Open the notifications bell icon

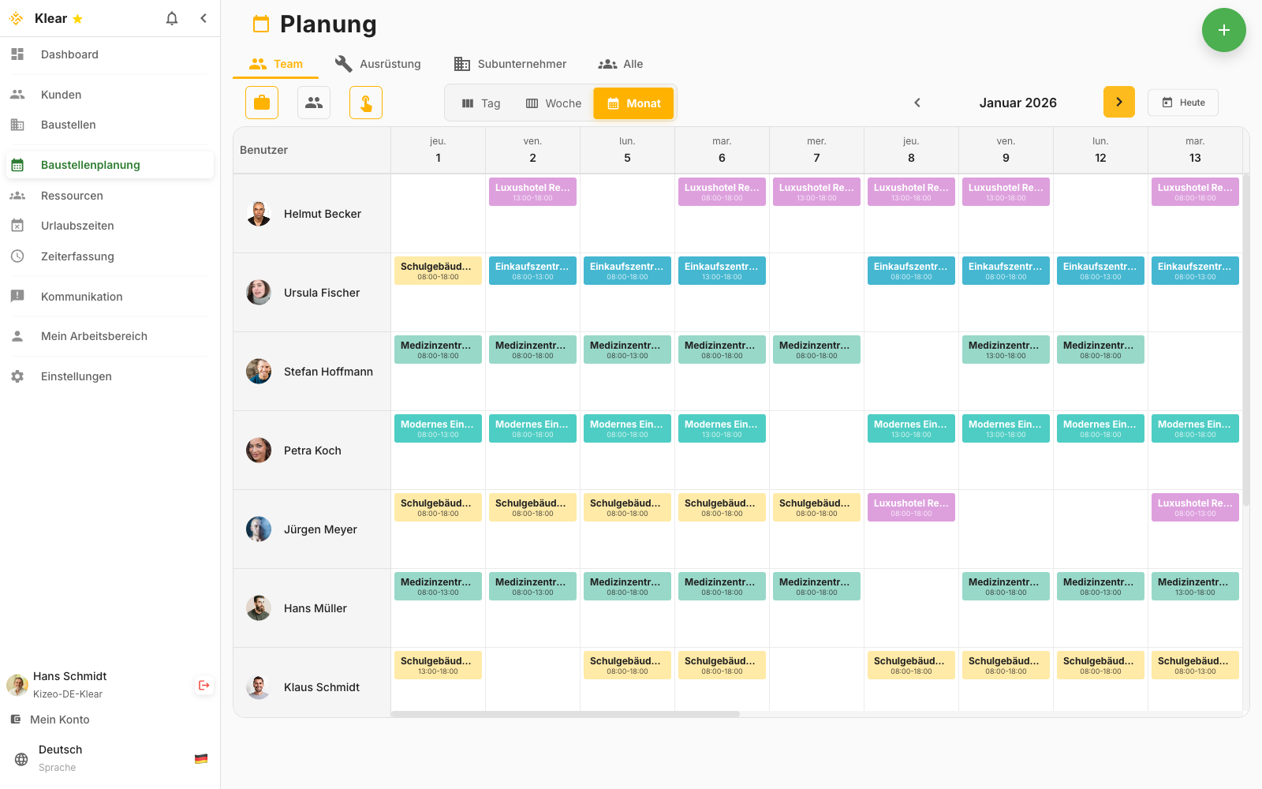pyautogui.click(x=171, y=18)
